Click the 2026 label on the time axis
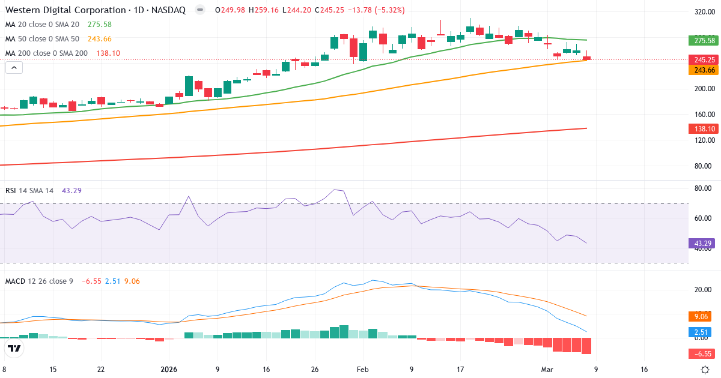721x378 pixels. tap(168, 370)
